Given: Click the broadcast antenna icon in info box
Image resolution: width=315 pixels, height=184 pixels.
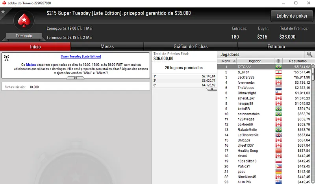Looking at the screenshot, I should tap(6, 58).
